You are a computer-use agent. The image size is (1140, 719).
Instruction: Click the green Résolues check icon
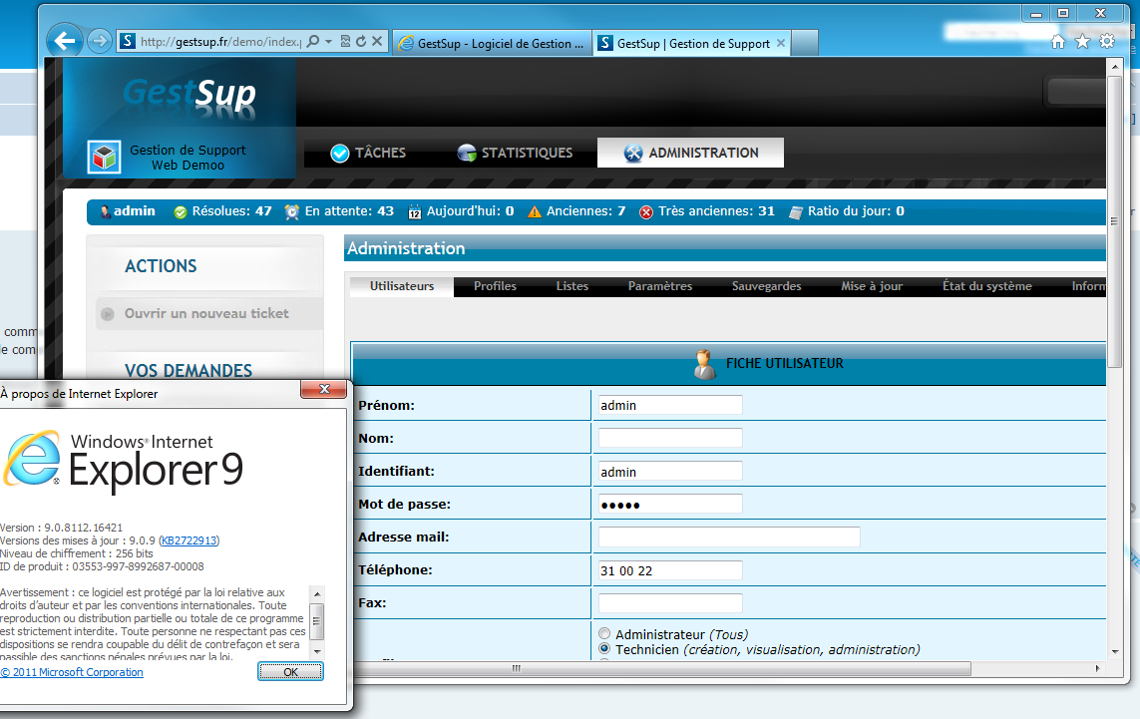(x=181, y=212)
